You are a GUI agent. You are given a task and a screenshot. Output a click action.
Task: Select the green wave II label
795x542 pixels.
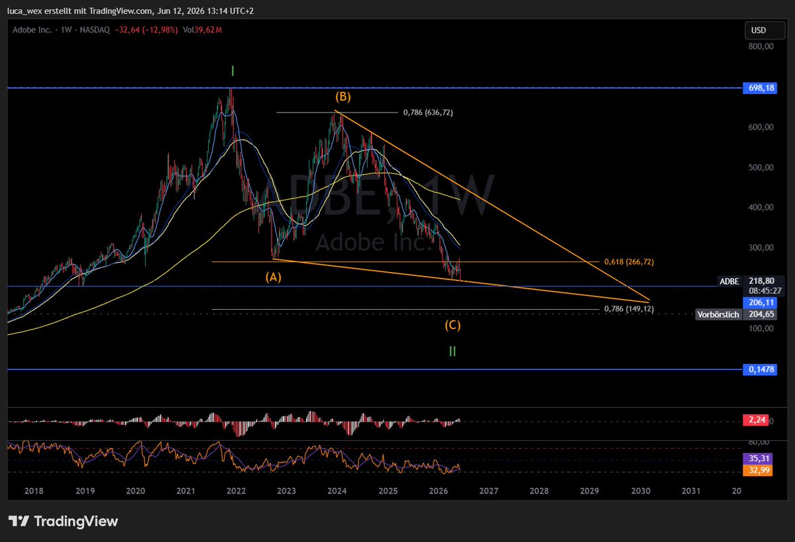[x=452, y=351]
